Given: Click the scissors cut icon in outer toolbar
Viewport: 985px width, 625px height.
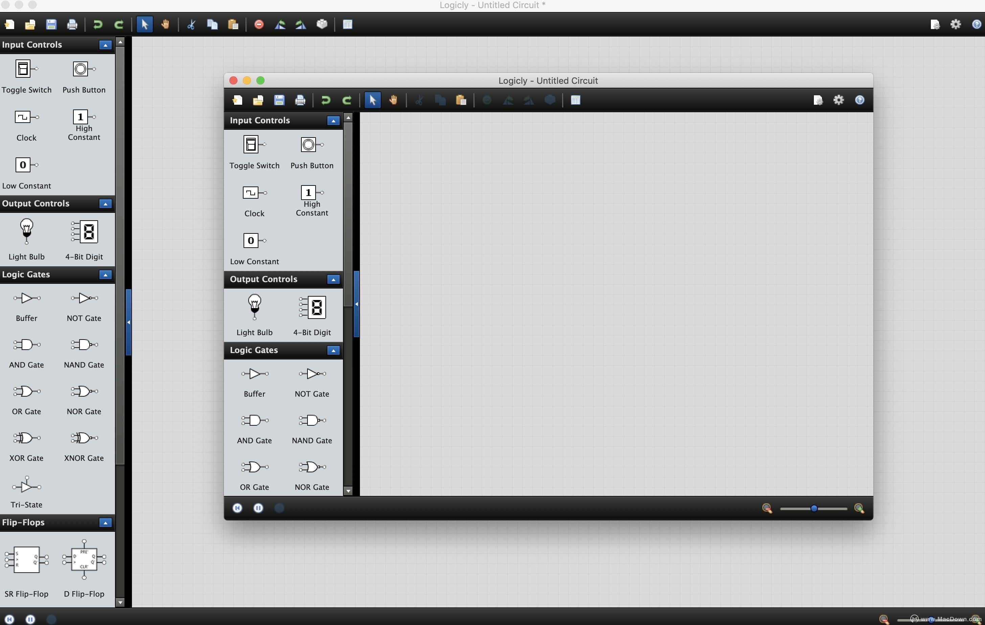Looking at the screenshot, I should click(x=191, y=25).
